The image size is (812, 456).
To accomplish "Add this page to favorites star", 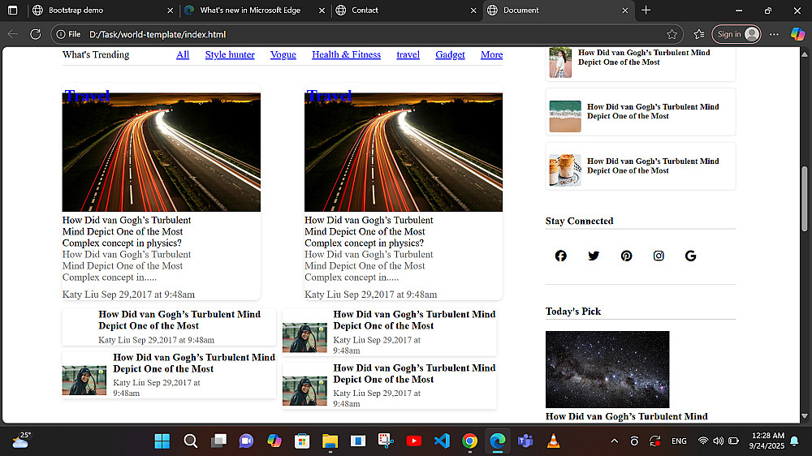I will pyautogui.click(x=672, y=34).
